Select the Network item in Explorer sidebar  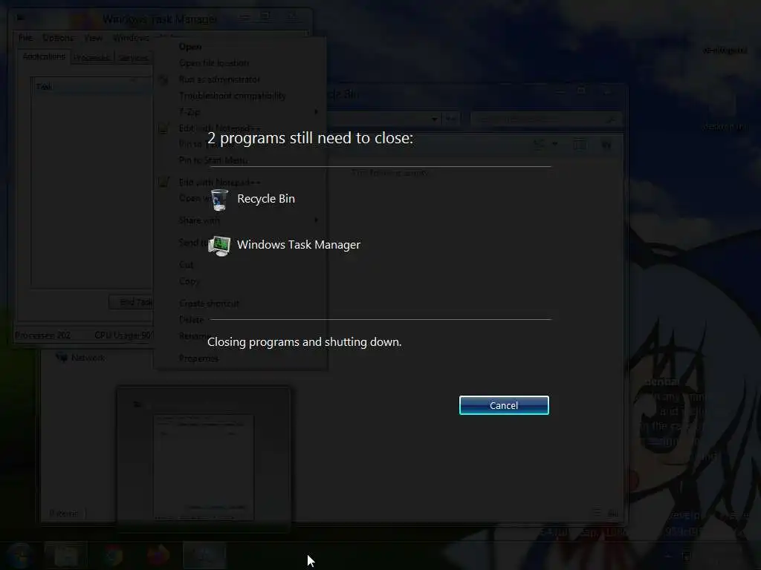pyautogui.click(x=80, y=358)
